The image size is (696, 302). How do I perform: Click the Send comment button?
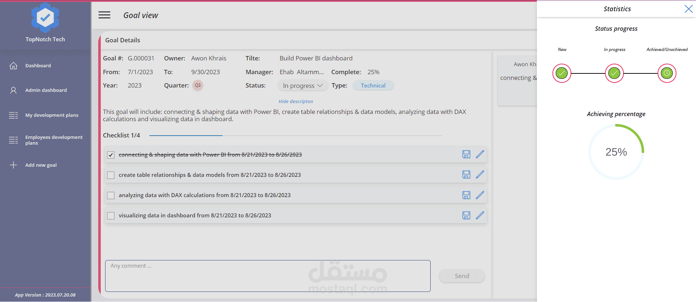point(462,276)
